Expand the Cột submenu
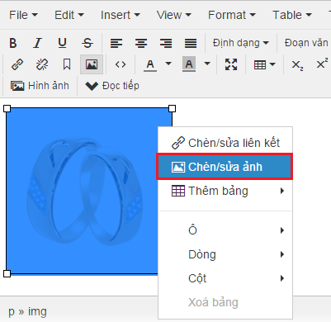Image resolution: width=331 pixels, height=322 pixels. pyautogui.click(x=225, y=278)
